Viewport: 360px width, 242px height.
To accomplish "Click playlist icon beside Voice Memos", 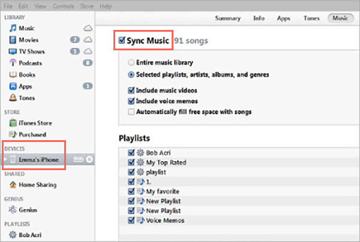I will click(140, 220).
